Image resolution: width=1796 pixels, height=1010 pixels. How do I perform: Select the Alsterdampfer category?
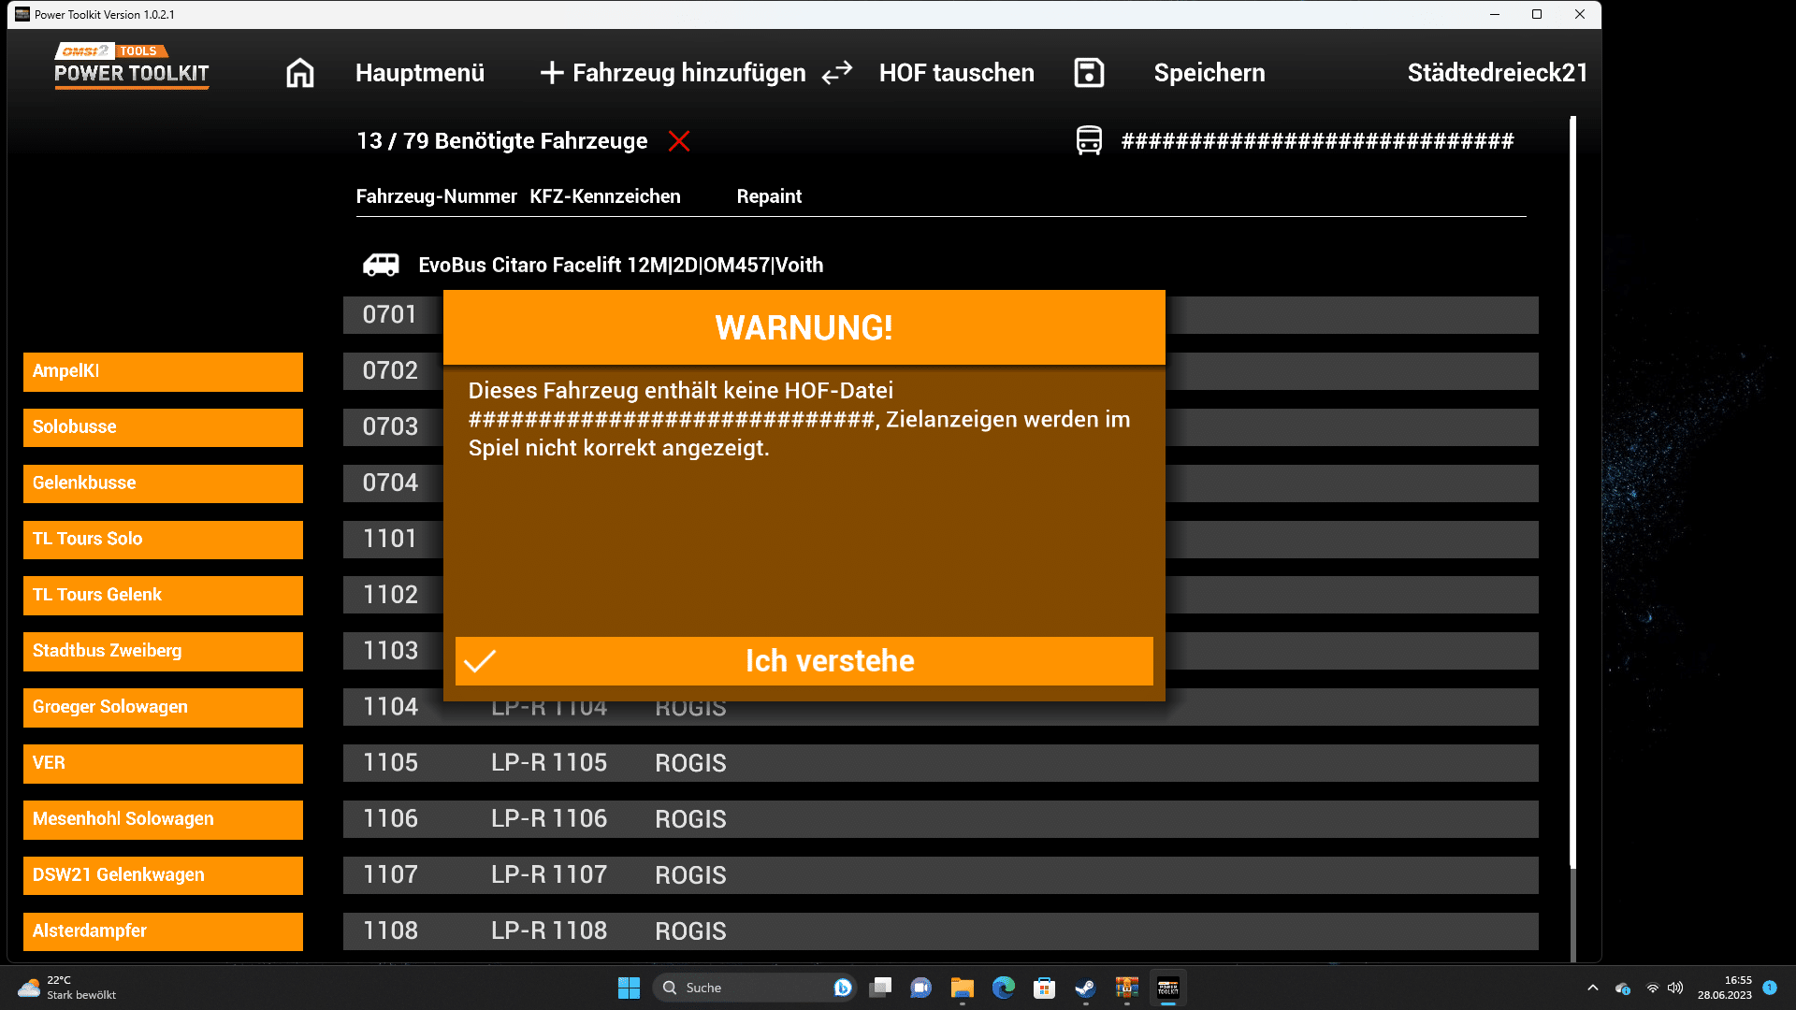163,931
